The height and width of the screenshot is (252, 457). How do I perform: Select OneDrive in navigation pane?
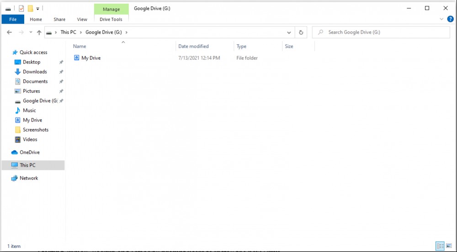click(29, 152)
